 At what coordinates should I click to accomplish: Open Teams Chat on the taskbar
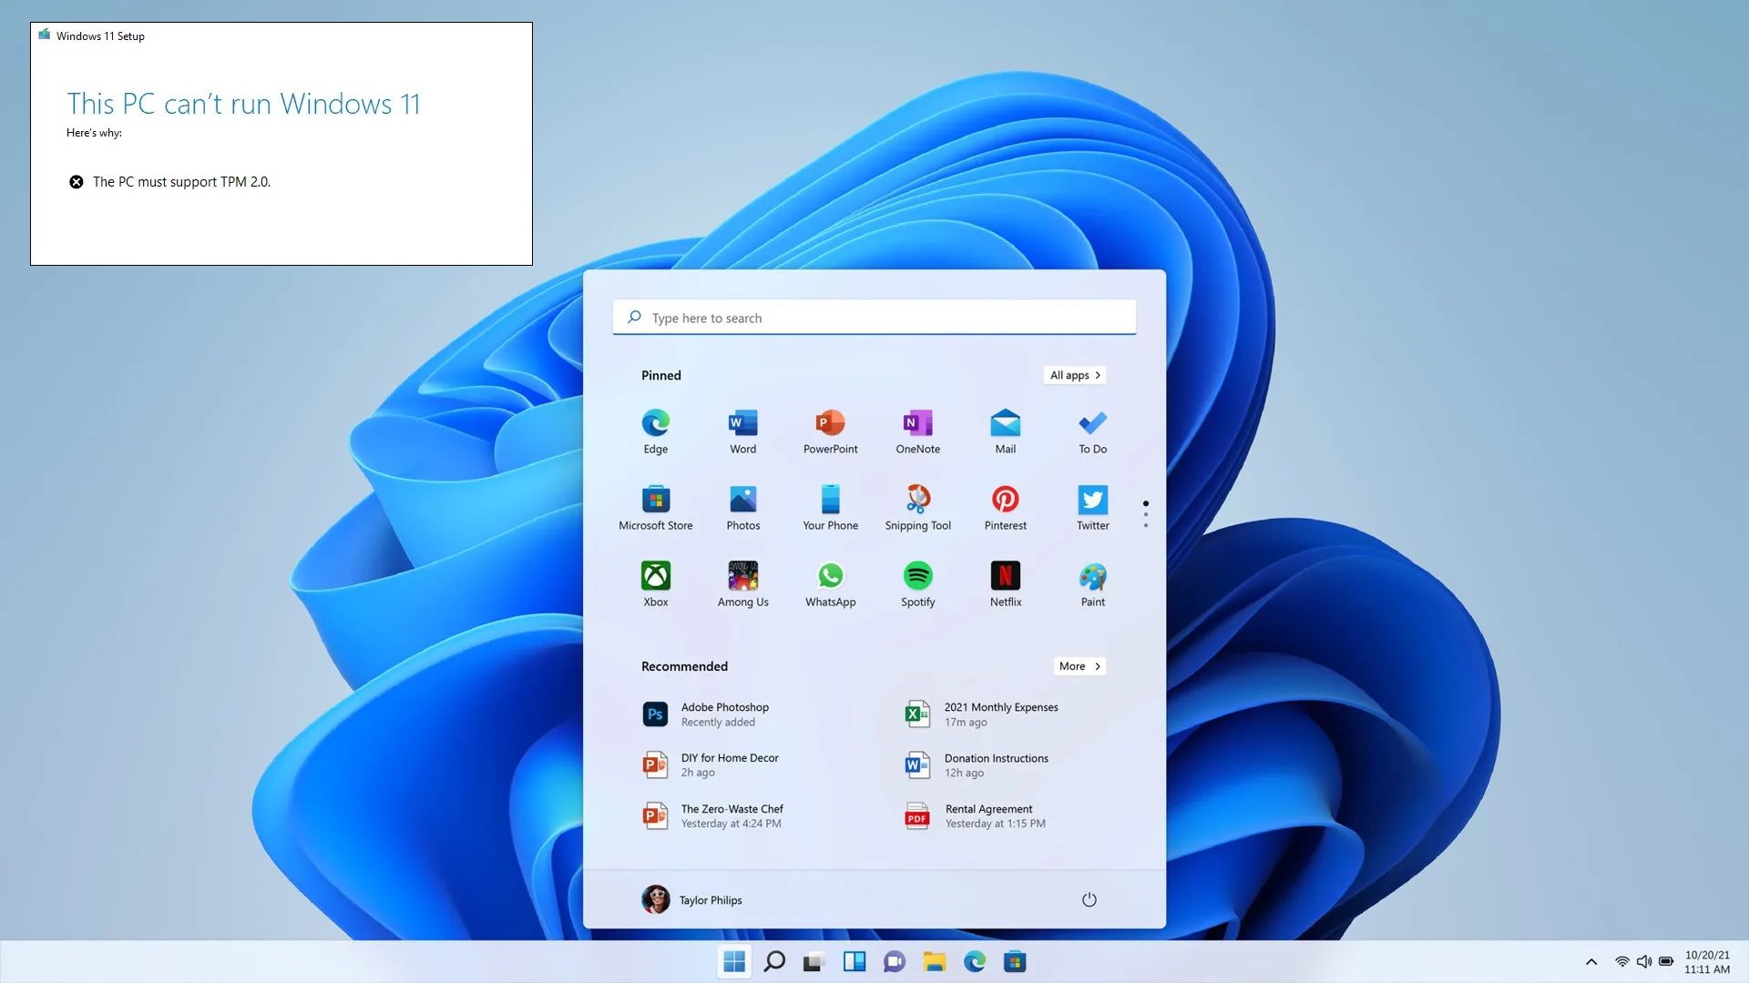click(895, 961)
